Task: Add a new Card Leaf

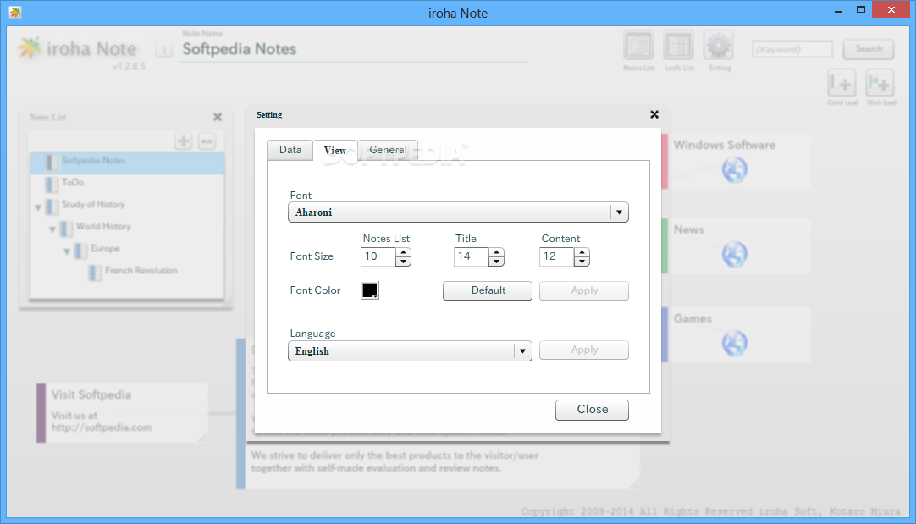Action: (842, 84)
